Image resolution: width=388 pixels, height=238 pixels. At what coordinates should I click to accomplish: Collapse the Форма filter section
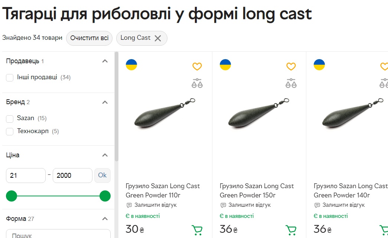pos(105,219)
